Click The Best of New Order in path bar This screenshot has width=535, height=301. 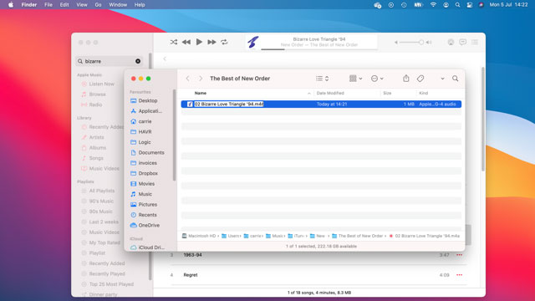[358, 236]
